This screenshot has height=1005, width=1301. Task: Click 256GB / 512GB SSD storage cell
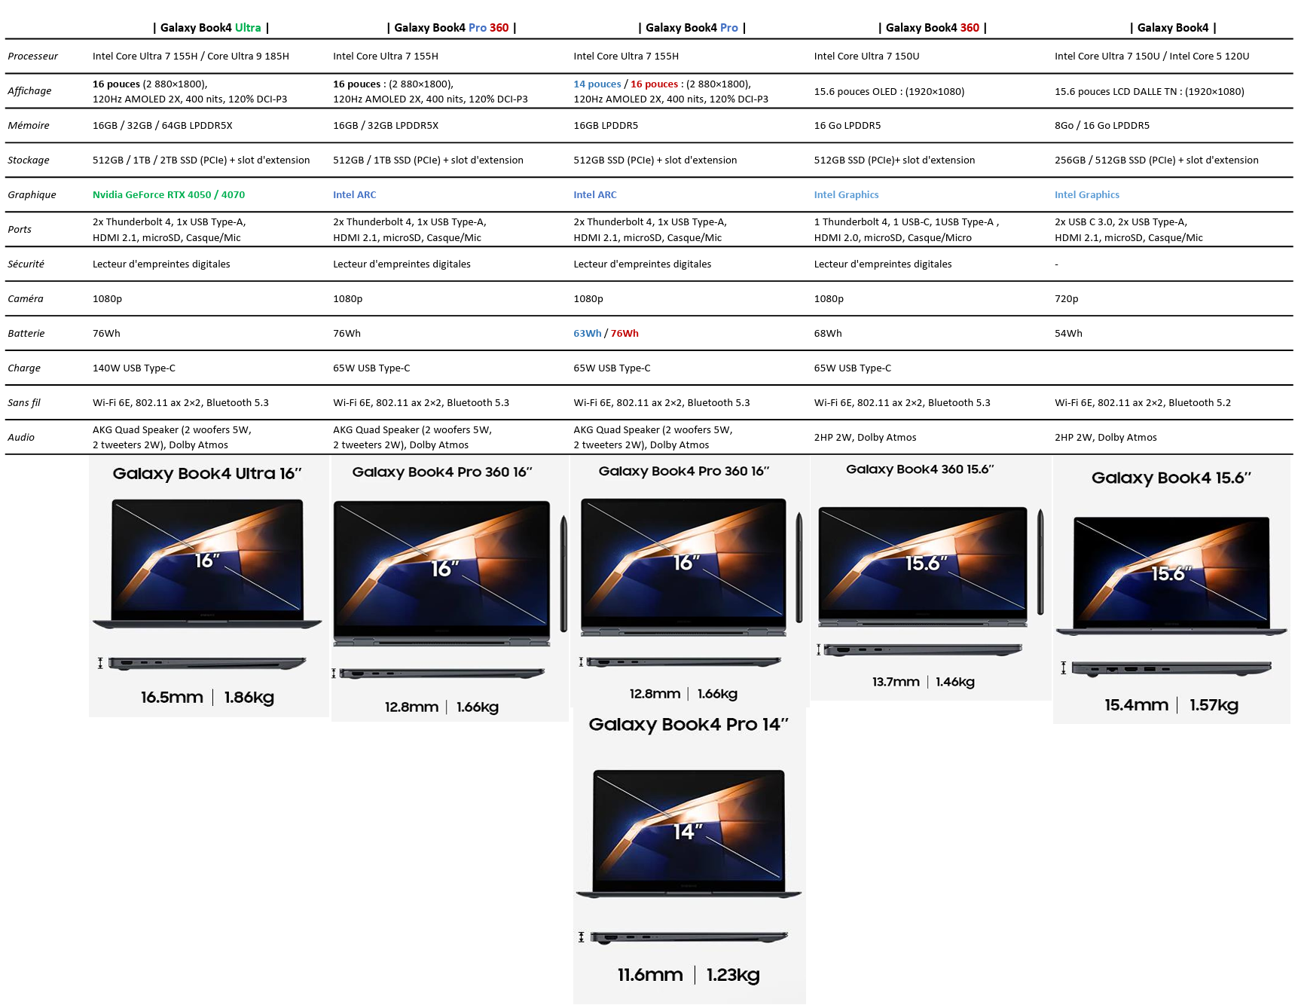click(x=1156, y=160)
